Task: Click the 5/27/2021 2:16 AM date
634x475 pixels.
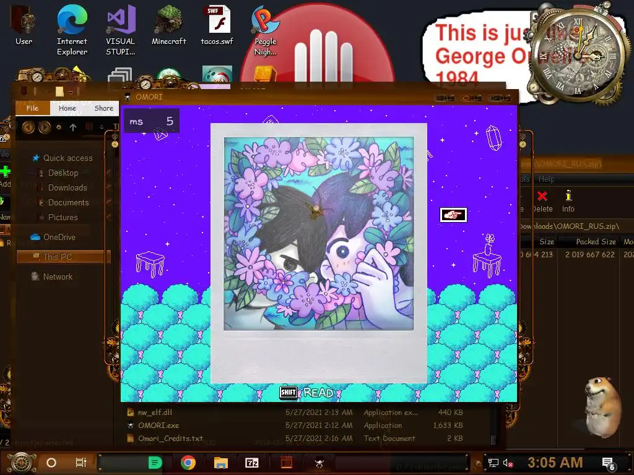Action: coord(319,439)
